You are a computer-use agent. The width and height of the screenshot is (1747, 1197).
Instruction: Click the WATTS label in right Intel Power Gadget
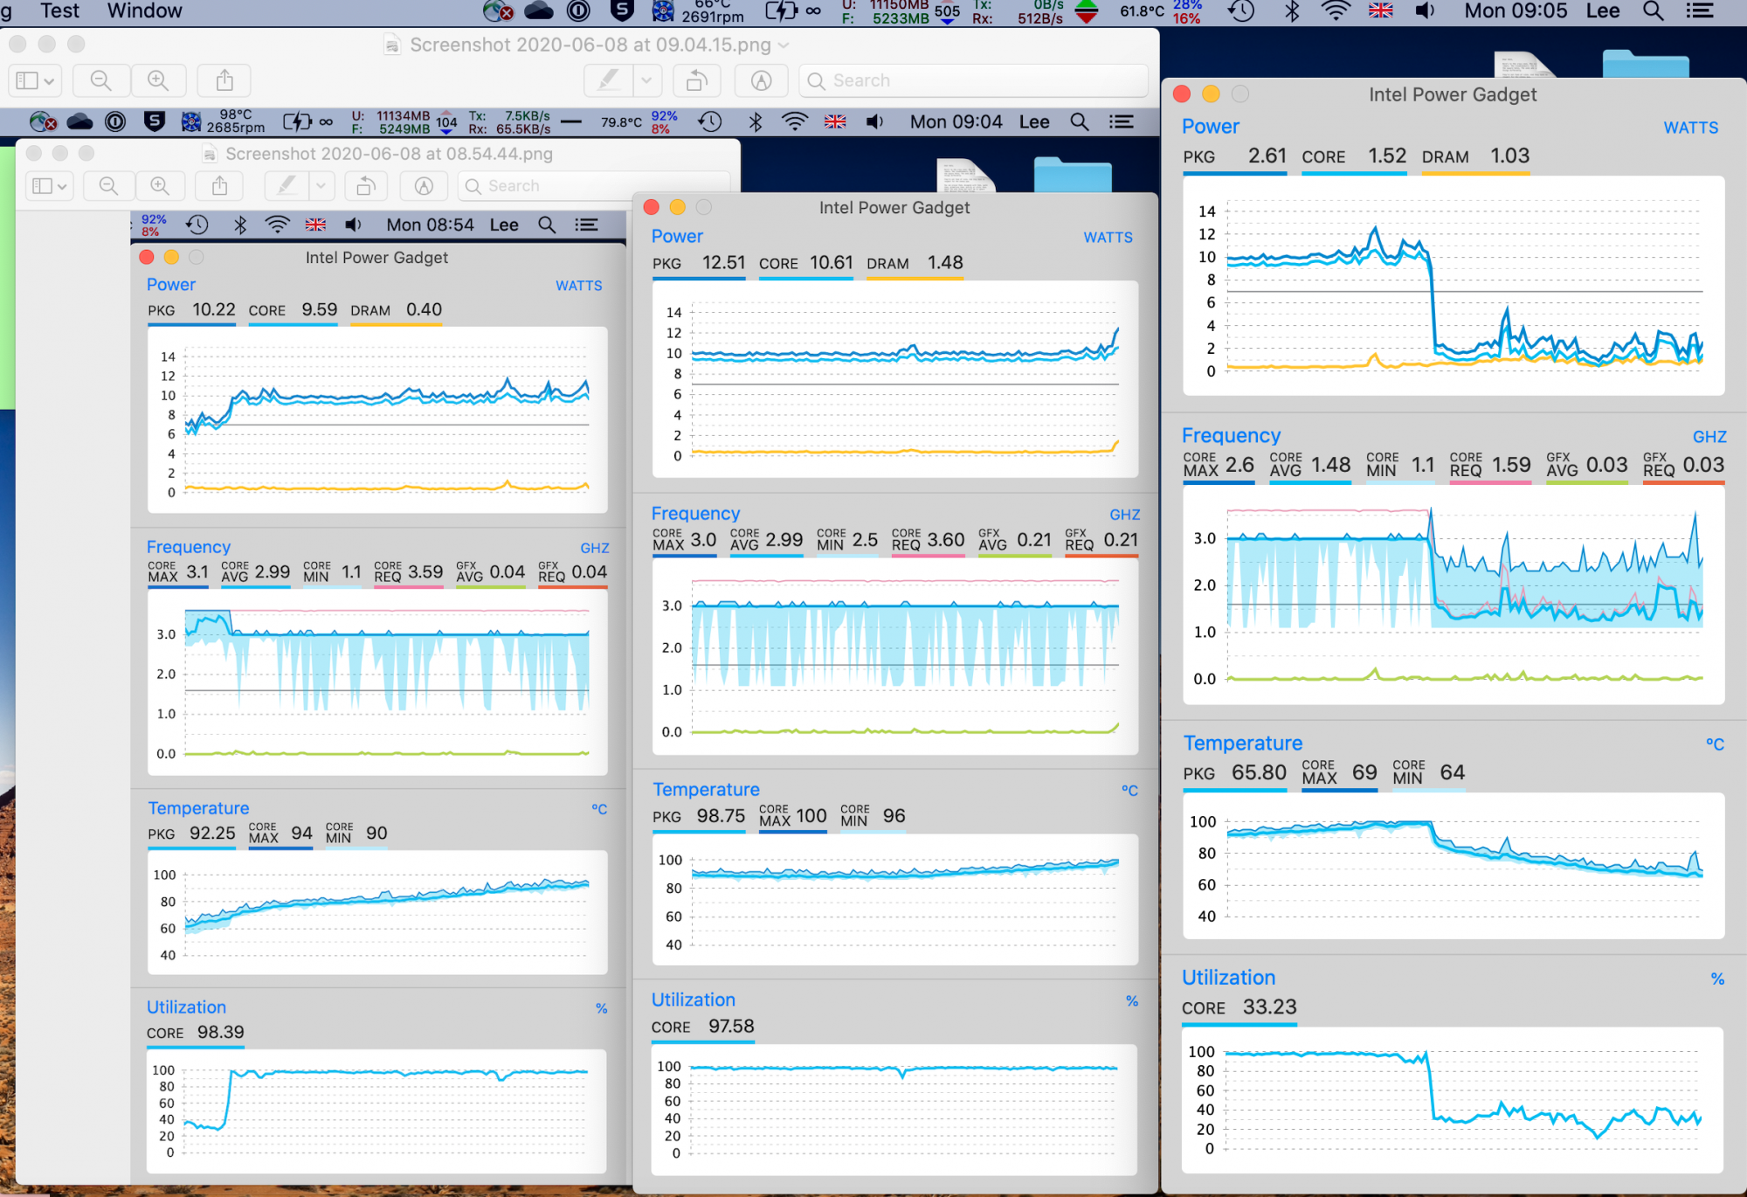click(1690, 128)
